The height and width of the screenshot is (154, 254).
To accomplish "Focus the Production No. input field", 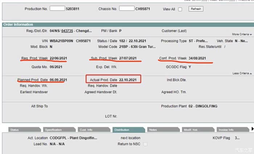I will tap(57, 8).
